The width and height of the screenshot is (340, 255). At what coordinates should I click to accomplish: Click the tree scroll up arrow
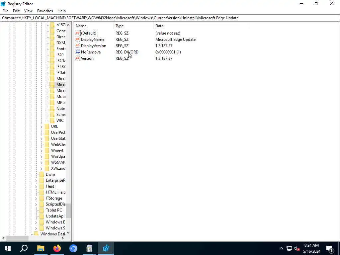pos(68,25)
